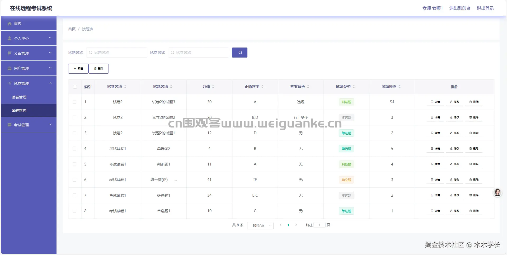507x255 pixels.
Task: Delete the 试题2的试题1 row
Action: pos(474,133)
